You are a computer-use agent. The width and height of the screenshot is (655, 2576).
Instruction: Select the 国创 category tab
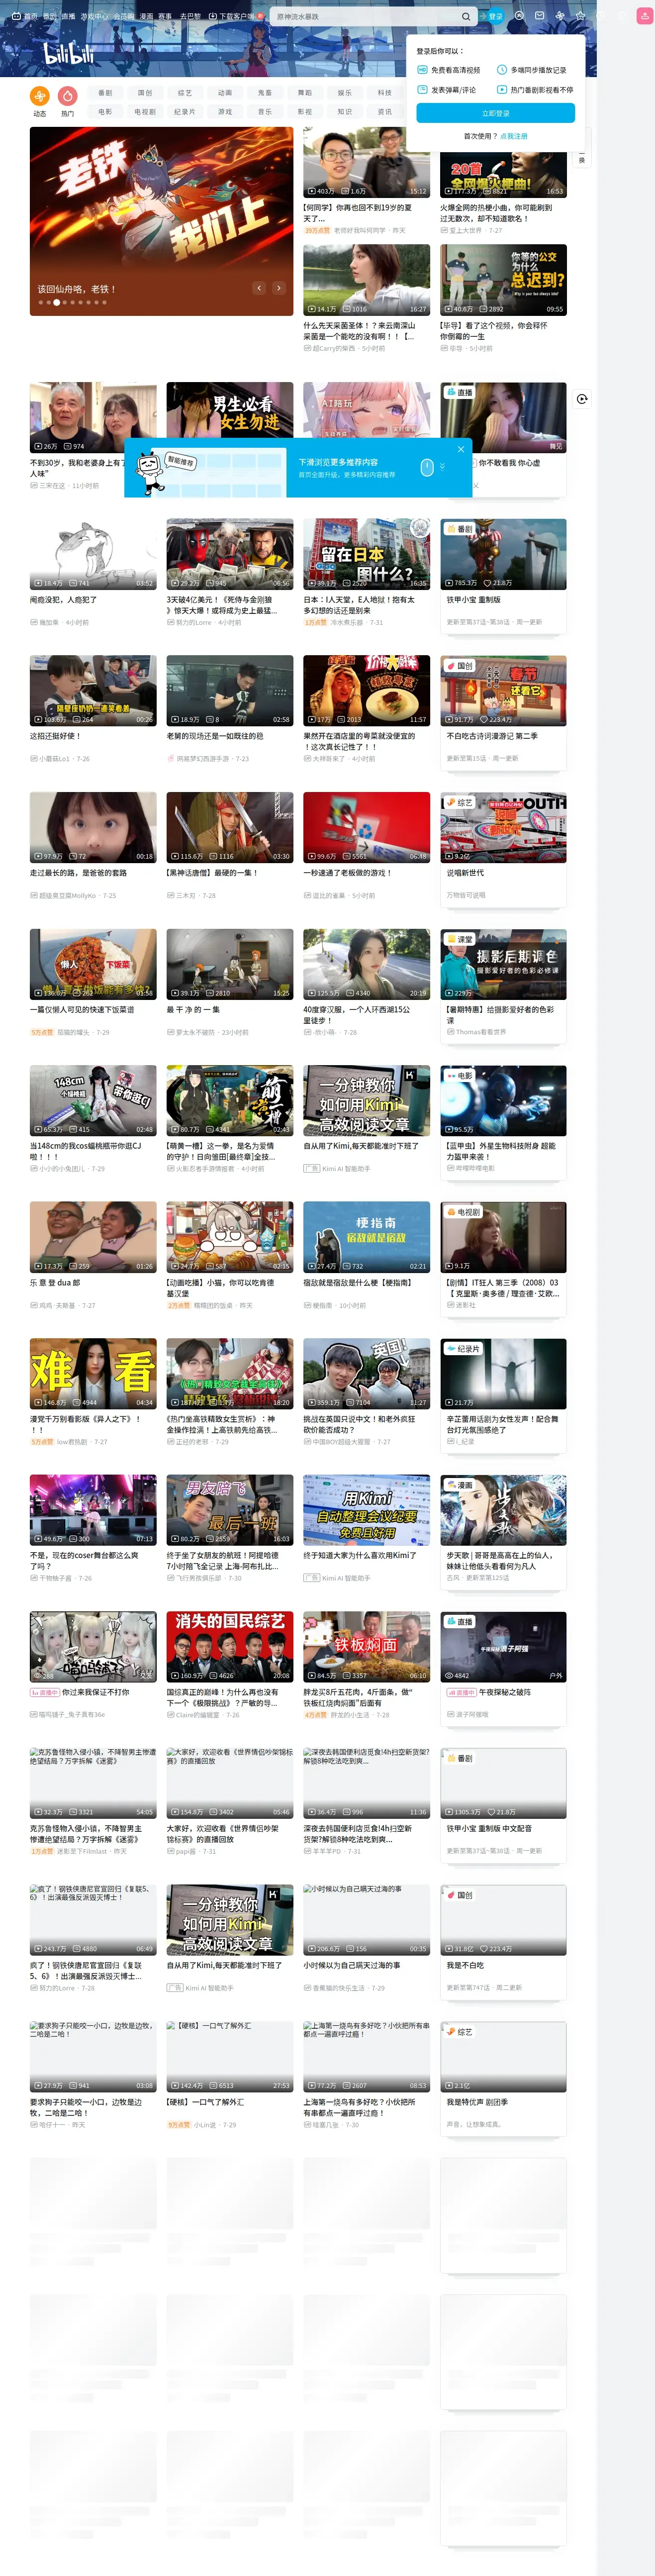145,93
